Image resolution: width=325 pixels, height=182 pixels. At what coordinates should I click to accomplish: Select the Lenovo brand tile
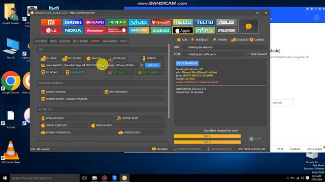(95, 30)
